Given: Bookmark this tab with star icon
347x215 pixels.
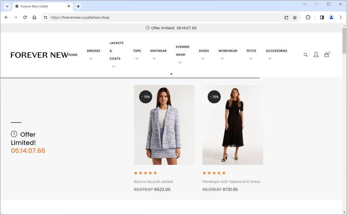Looking at the screenshot, I should [x=295, y=17].
